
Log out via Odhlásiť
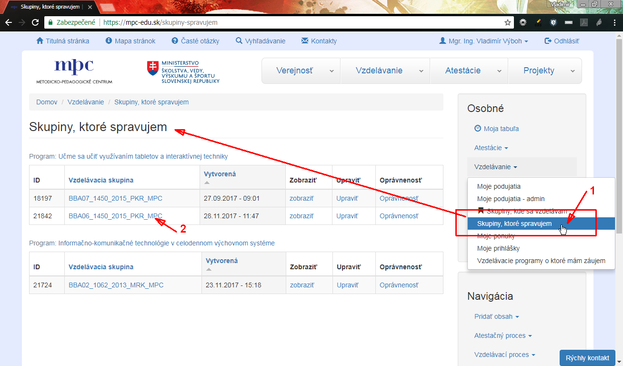coord(566,41)
